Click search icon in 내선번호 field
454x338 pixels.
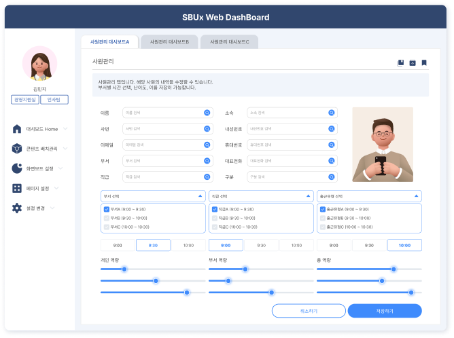[x=332, y=129]
